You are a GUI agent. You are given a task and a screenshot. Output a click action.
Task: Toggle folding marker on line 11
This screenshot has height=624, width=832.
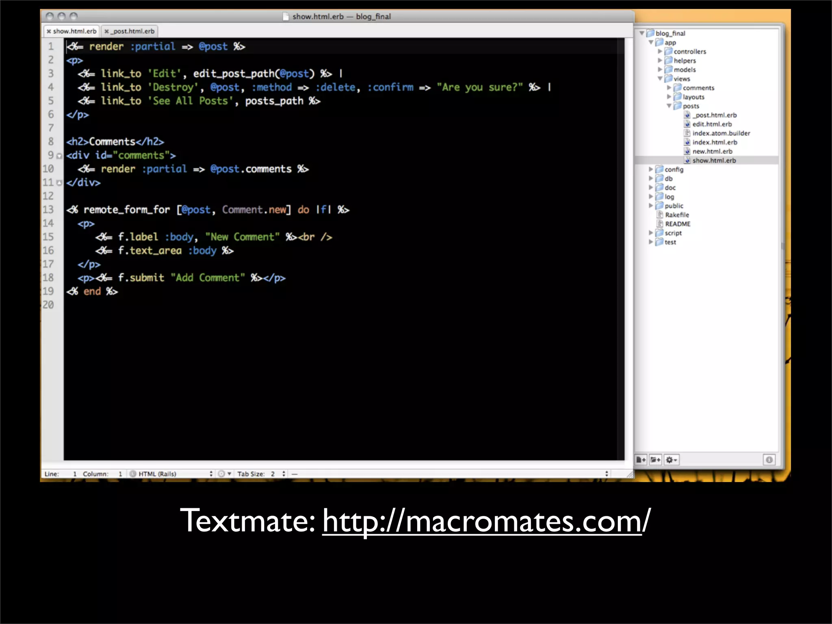59,183
